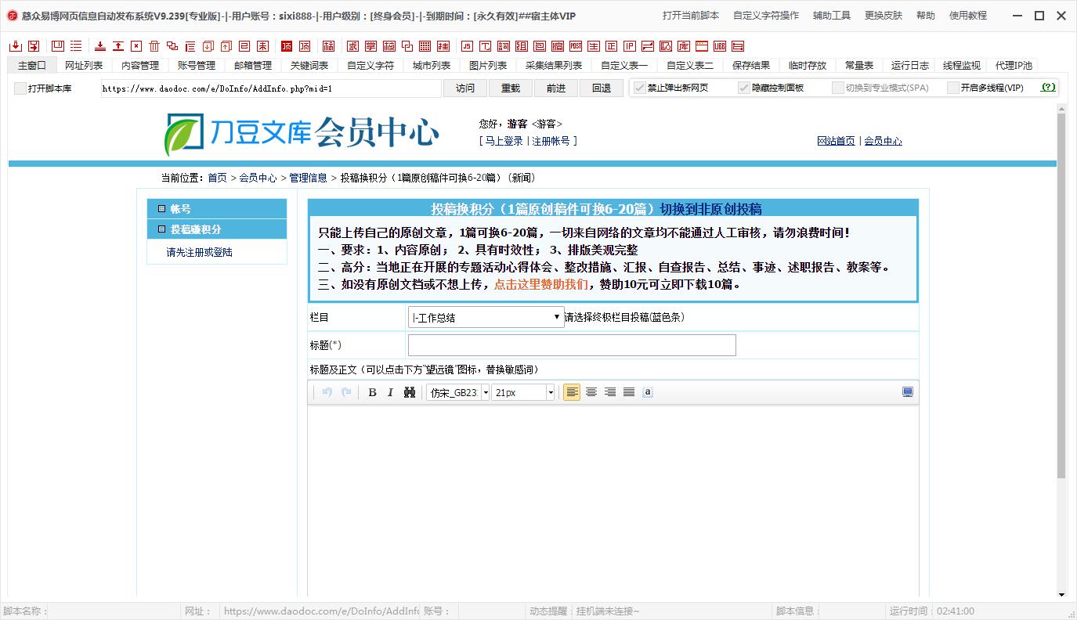1077x620 pixels.
Task: Enable 切换到专业模式(SPA) checkbox
Action: [838, 88]
